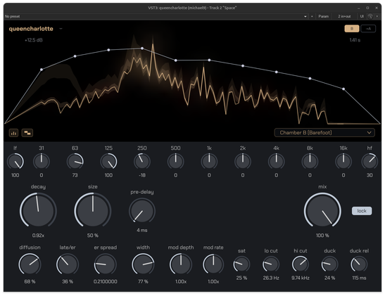Click the size knob

[x=93, y=211]
